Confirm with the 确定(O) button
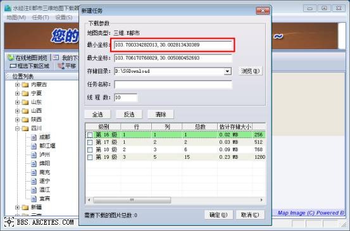This screenshot has width=350, height=231. coord(218,215)
